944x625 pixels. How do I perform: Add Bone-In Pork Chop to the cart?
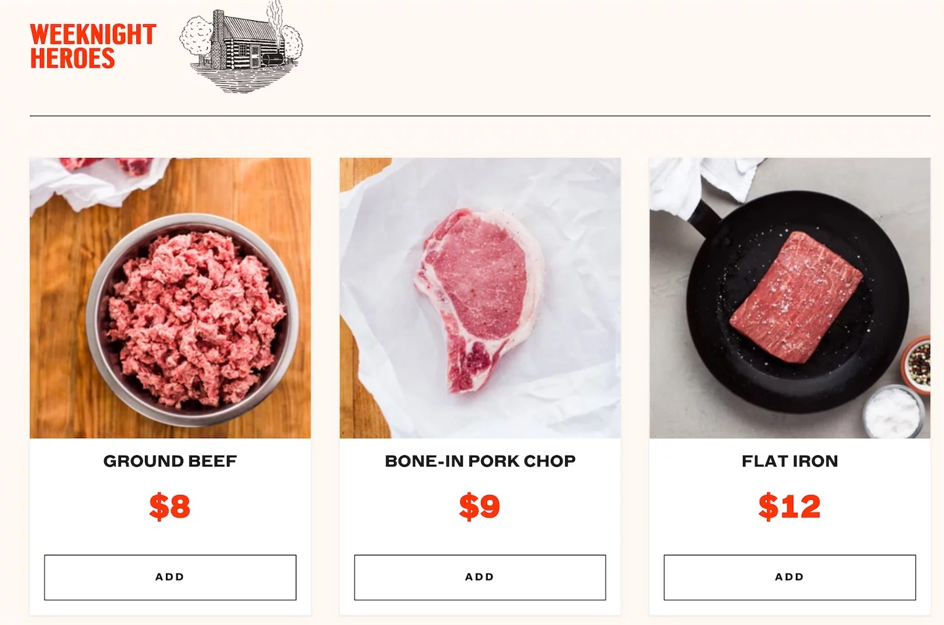pyautogui.click(x=480, y=577)
